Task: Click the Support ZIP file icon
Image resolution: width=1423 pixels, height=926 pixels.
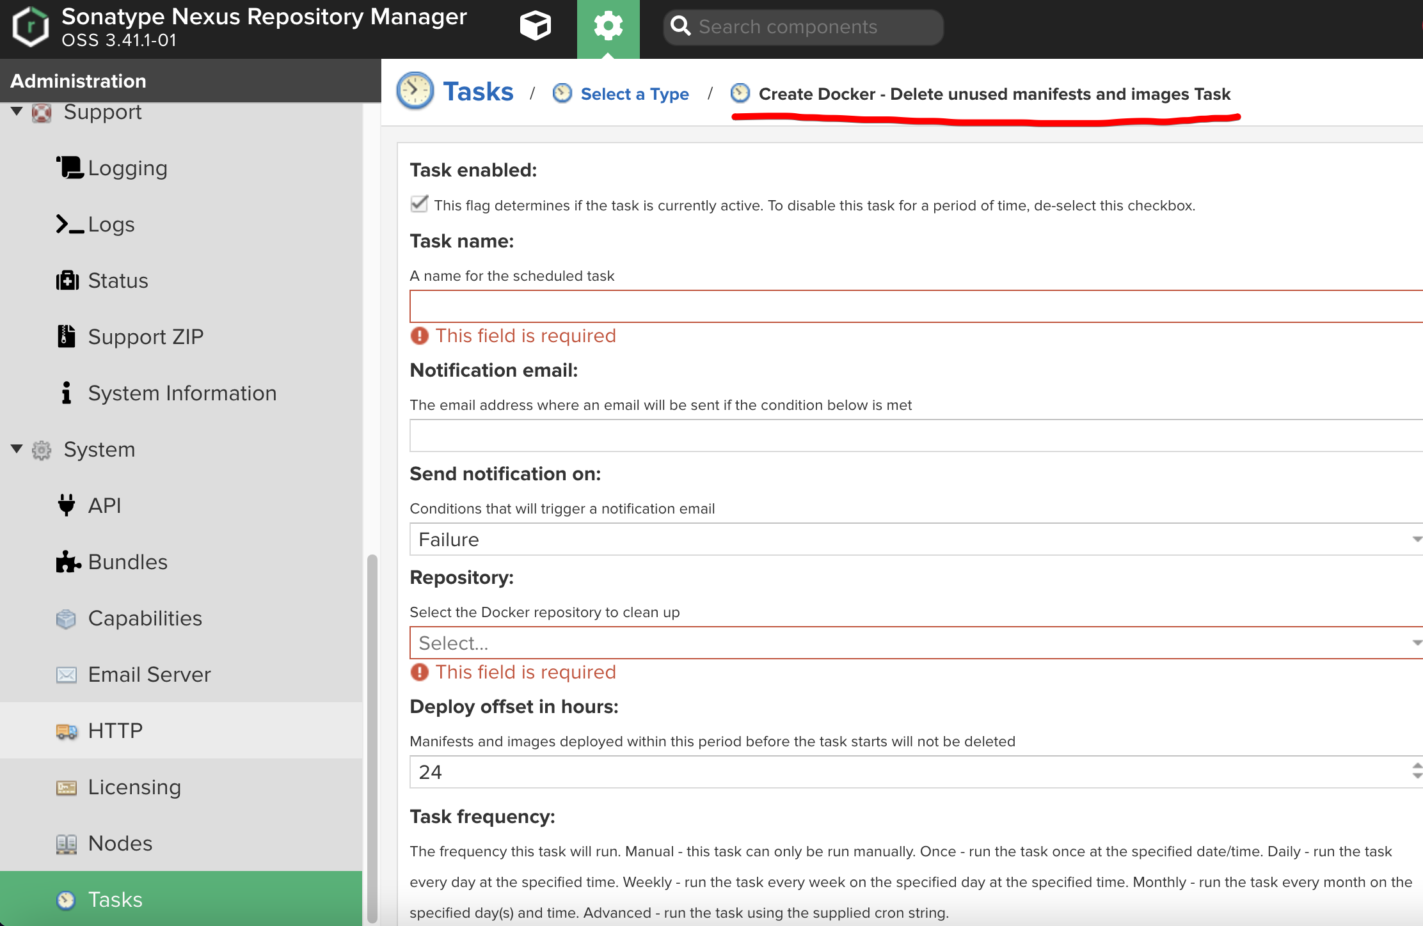Action: tap(66, 336)
